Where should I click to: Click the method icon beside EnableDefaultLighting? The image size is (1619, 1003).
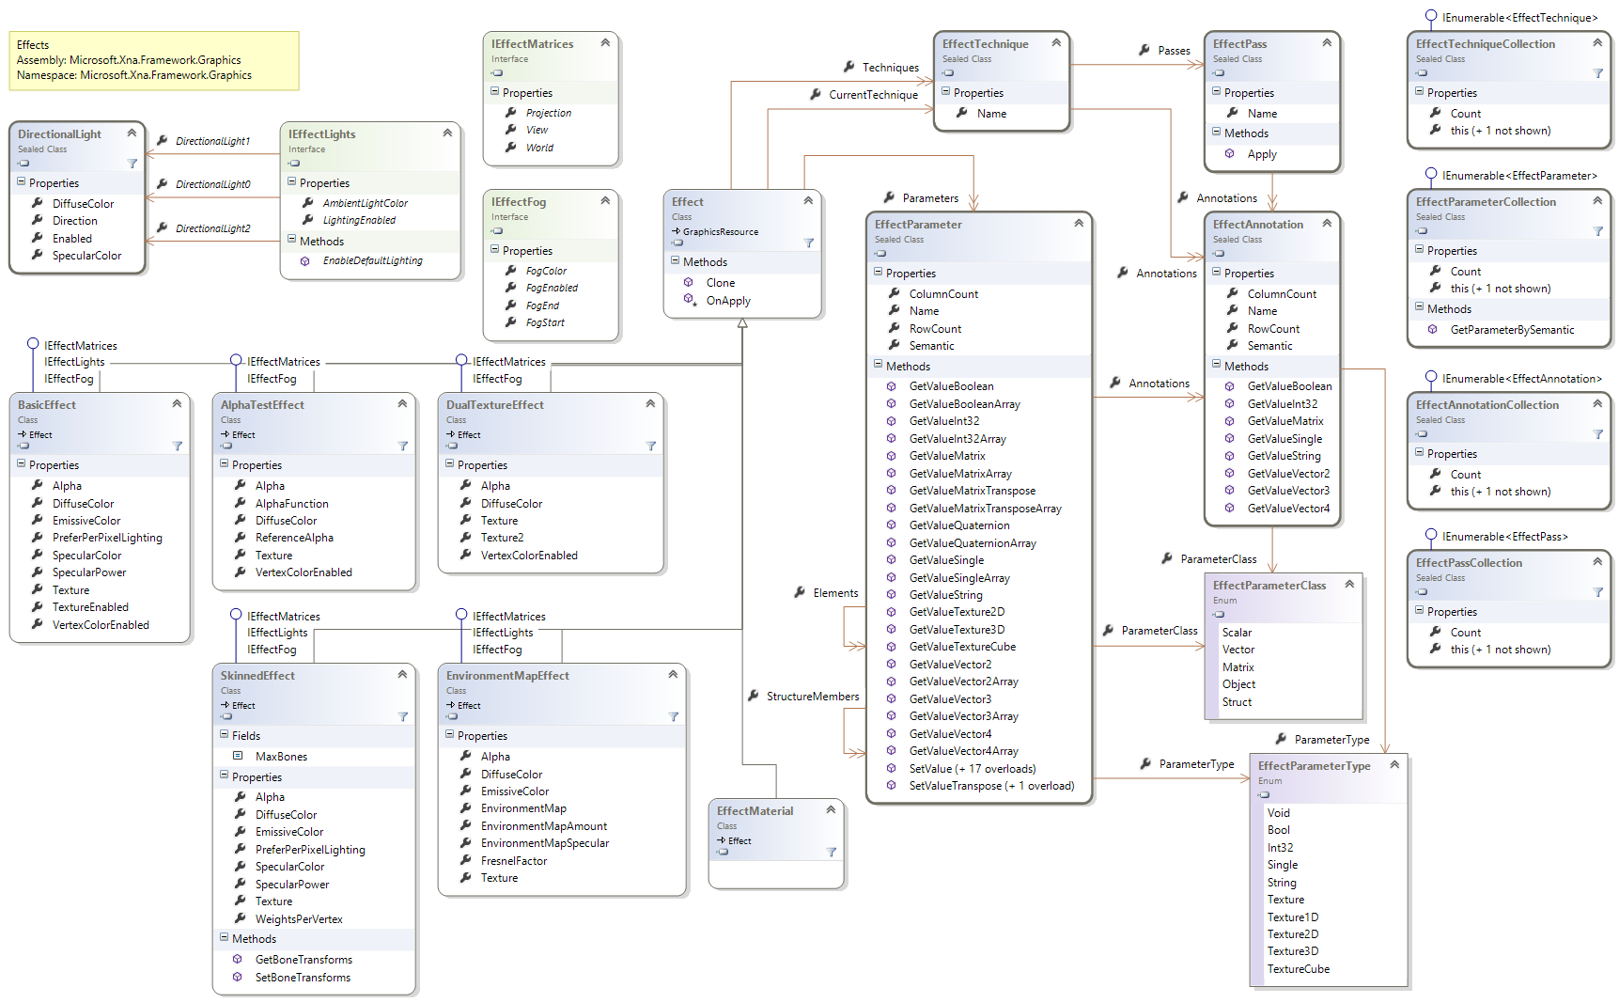304,260
